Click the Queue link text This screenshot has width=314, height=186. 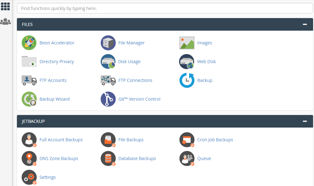[204, 159]
